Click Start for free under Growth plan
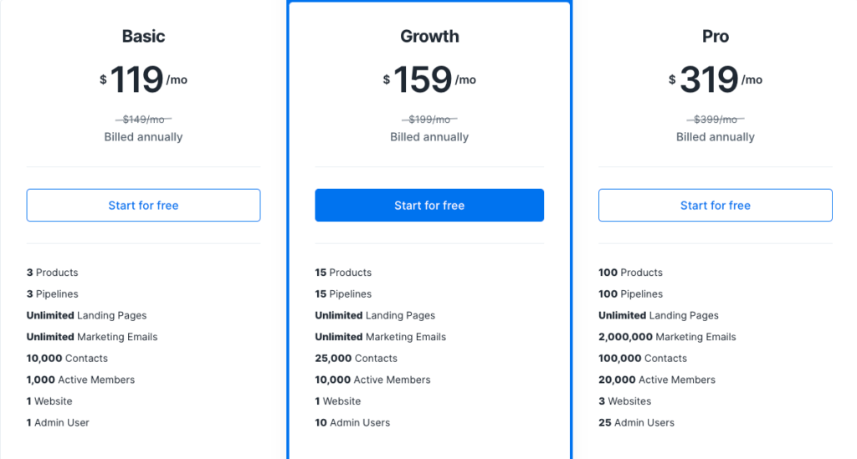The height and width of the screenshot is (459, 857). click(429, 205)
